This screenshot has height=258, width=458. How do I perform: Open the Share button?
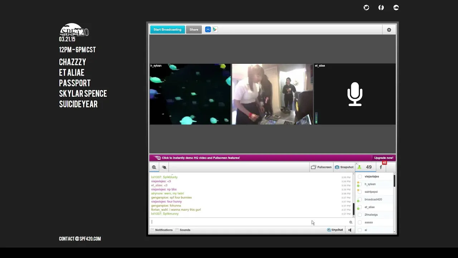194,29
